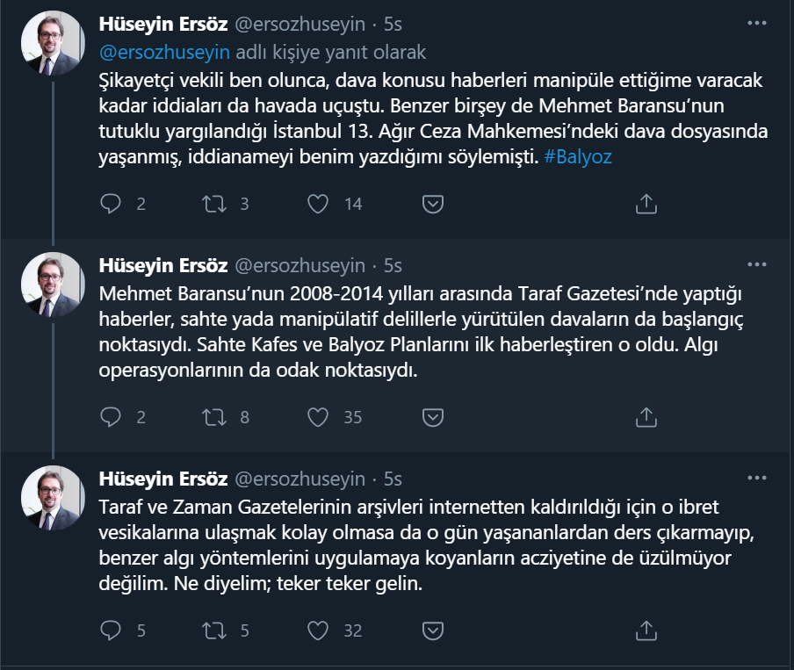The image size is (794, 670).
Task: Open more options menu on second tweet
Action: click(756, 263)
